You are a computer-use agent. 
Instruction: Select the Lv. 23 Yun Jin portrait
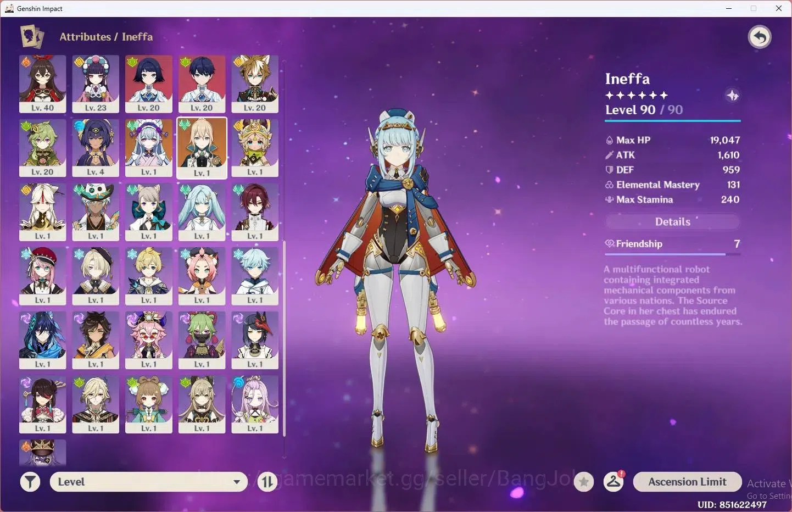[x=96, y=84]
